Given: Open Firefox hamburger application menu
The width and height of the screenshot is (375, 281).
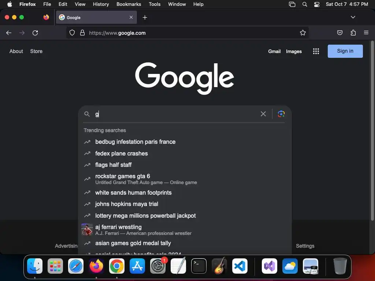Looking at the screenshot, I should click(366, 33).
